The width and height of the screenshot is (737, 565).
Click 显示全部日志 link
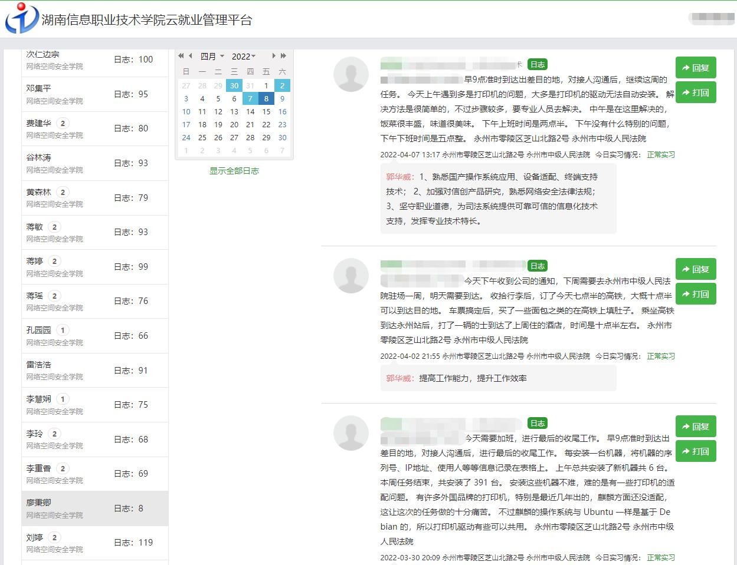[x=234, y=171]
